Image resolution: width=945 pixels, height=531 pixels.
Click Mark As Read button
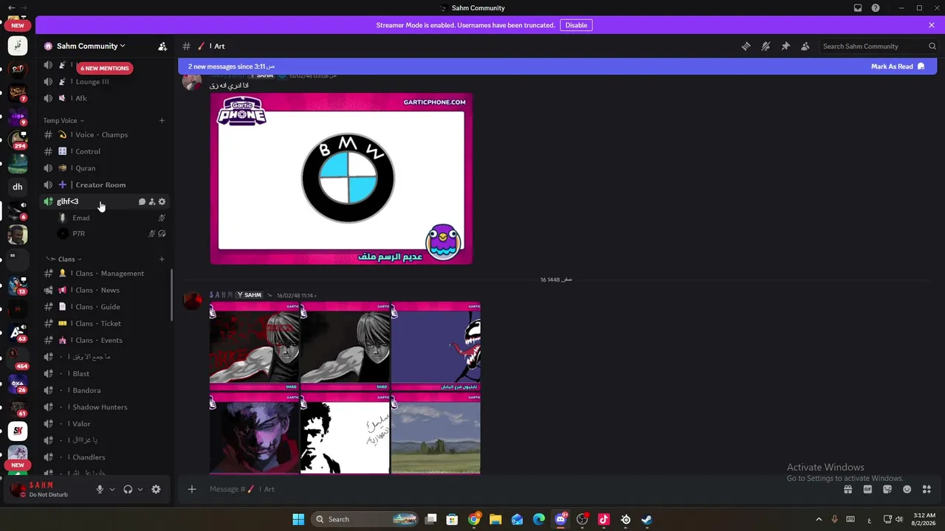tap(897, 66)
